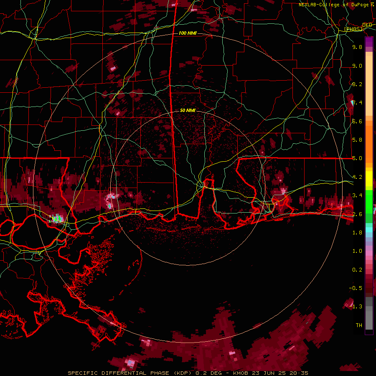The height and width of the screenshot is (376, 376).
Task: Click the "0.2 DEG" elevation text in the caption
Action: click(208, 373)
